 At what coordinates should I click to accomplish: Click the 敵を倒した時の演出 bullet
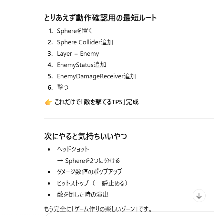coord(83,195)
